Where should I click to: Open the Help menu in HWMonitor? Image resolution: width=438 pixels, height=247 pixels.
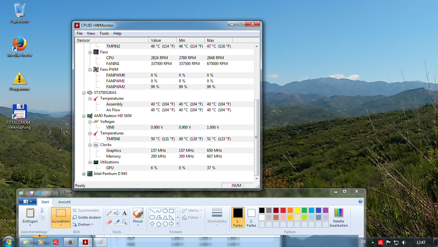pyautogui.click(x=117, y=33)
